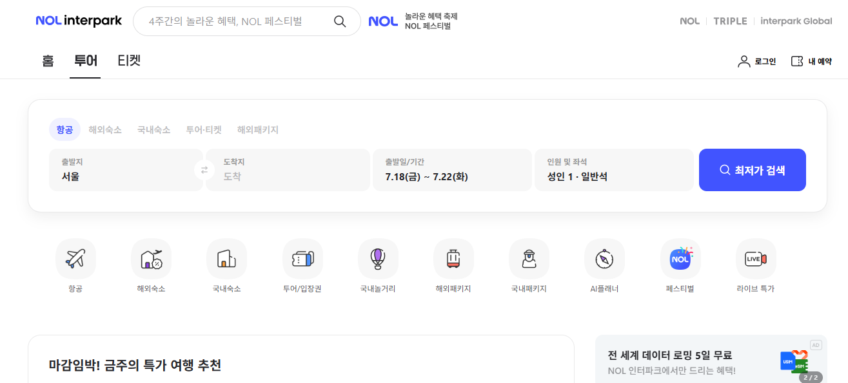
Task: Select the 해외패키지 search tab
Action: click(x=259, y=129)
